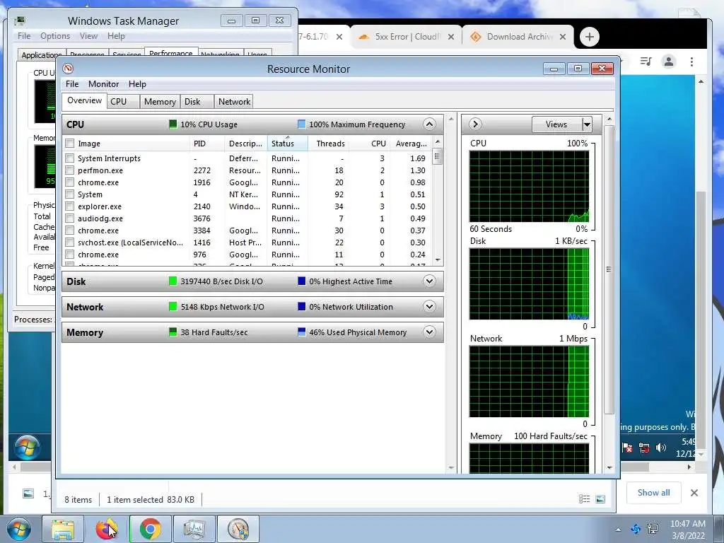Switch to Resource Monitor taskbar button
724x543 pixels.
[x=238, y=529]
